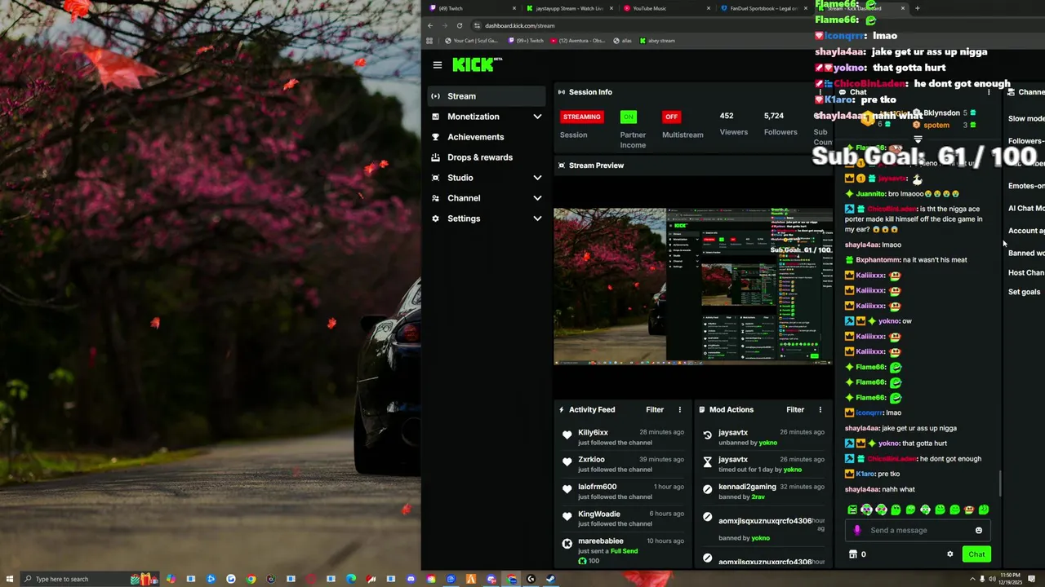Open Steam from the taskbar
The image size is (1045, 587).
[x=550, y=579]
